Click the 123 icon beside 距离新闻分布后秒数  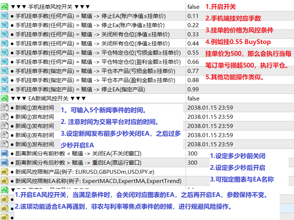5,162
